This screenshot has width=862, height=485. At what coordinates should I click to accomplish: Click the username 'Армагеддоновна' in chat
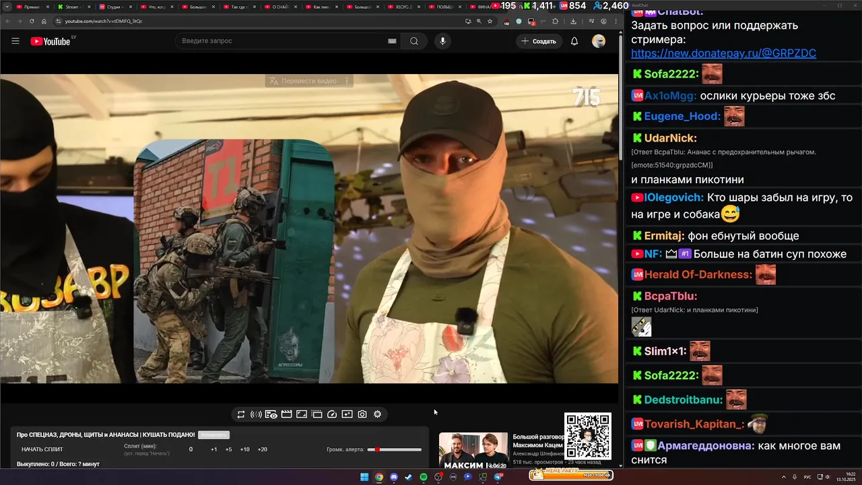coord(706,446)
